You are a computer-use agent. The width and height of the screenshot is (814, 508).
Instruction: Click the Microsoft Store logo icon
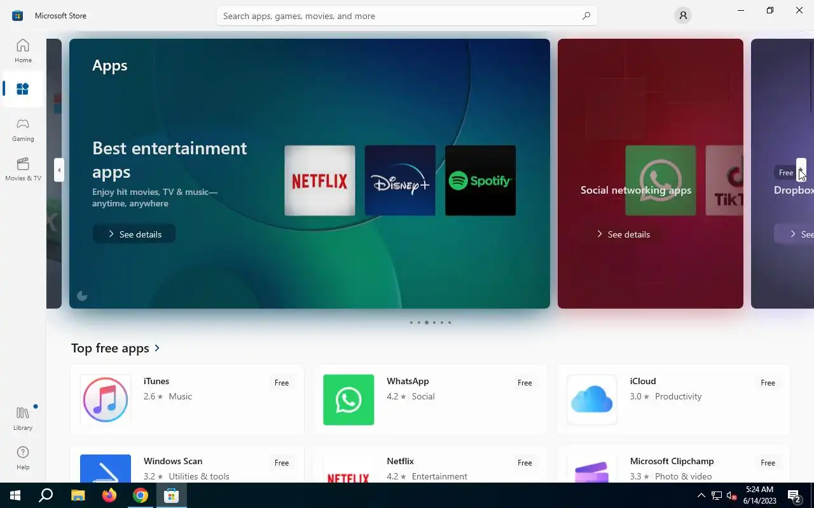[17, 15]
